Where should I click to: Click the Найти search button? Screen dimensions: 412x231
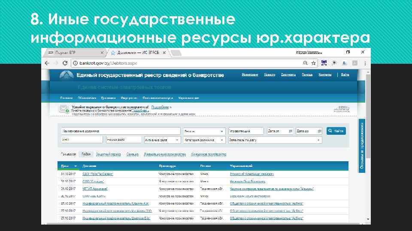pyautogui.click(x=336, y=131)
